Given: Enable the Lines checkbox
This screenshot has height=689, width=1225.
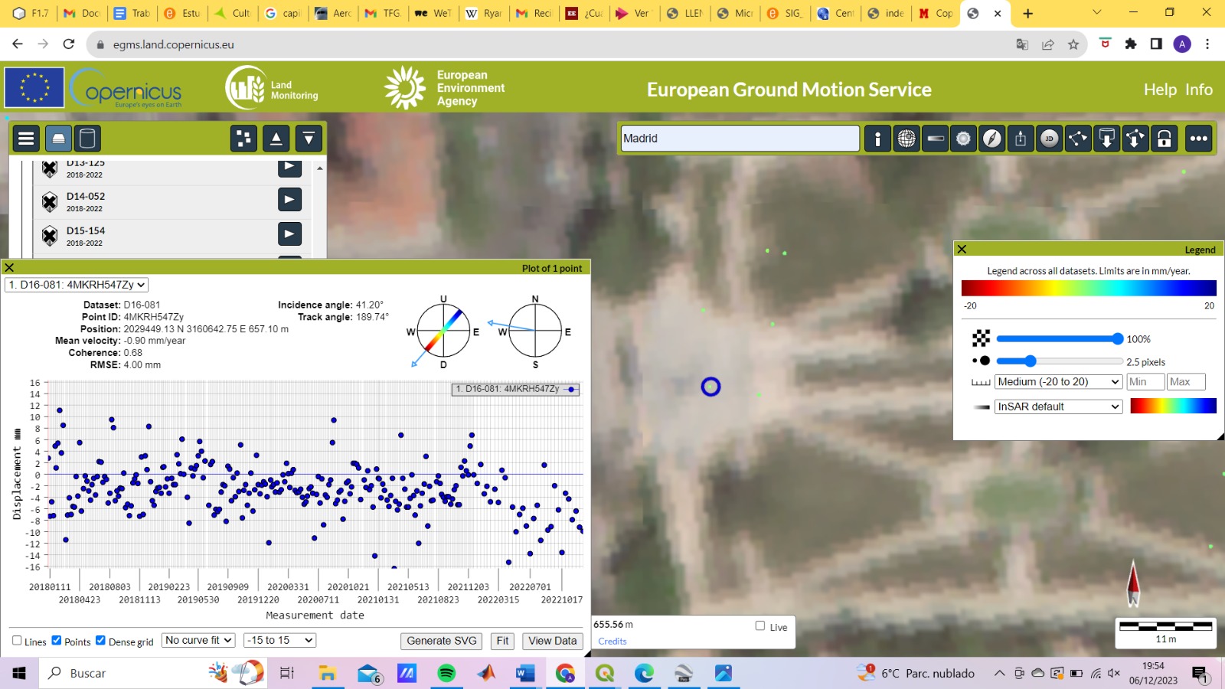Looking at the screenshot, I should pos(17,641).
